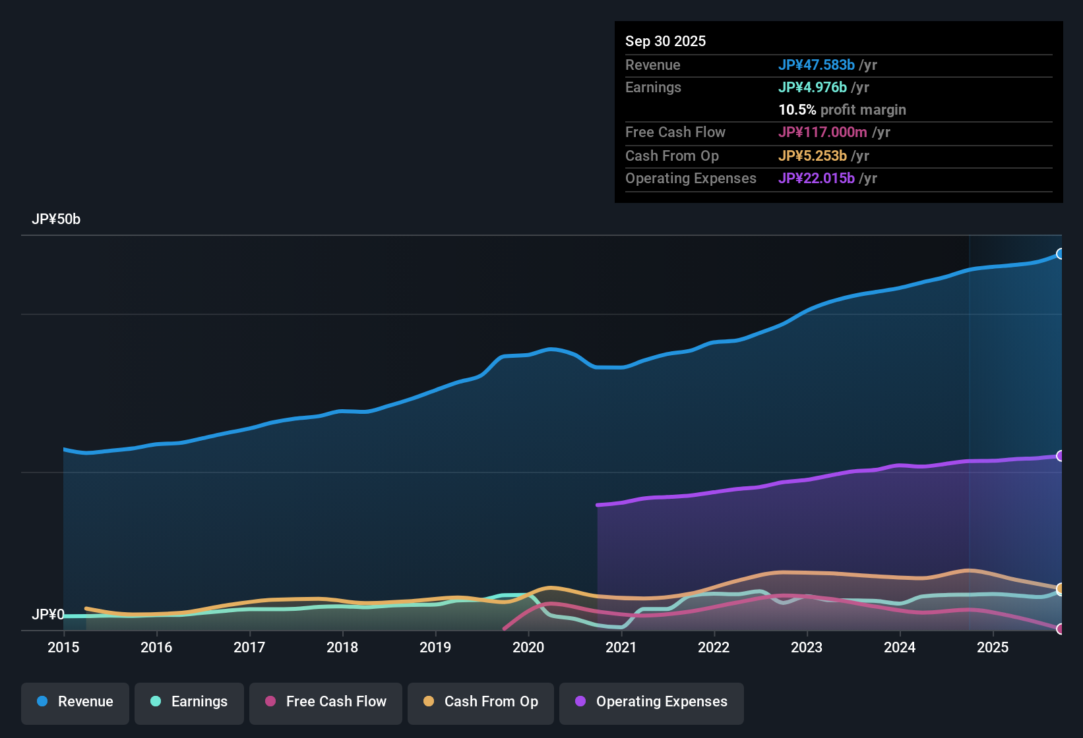Select the blue Revenue legend dot
The height and width of the screenshot is (738, 1083).
point(42,702)
